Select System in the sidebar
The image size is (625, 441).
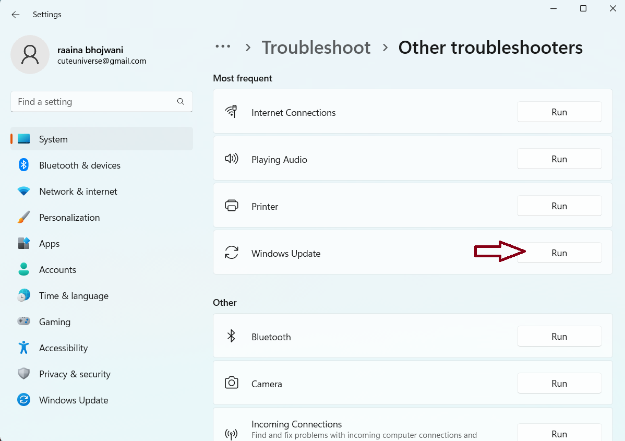[x=53, y=139]
